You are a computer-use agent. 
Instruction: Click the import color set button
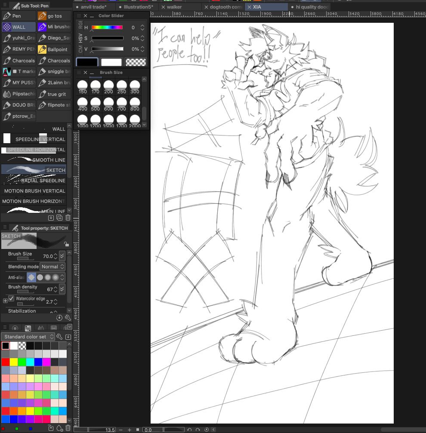[68, 337]
